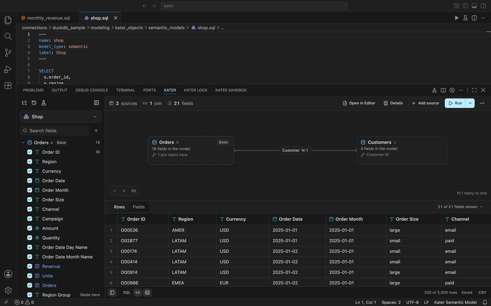Viewport: 491px width, 306px height.
Task: Open the Explorer view in activity bar
Action: point(8,20)
